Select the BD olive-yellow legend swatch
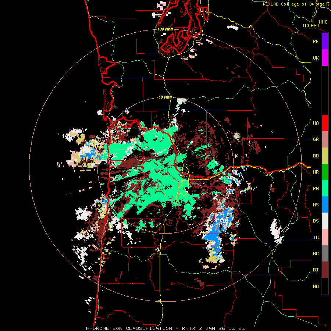 tap(325, 156)
